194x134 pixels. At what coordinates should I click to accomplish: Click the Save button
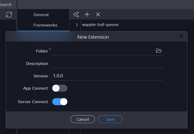point(110,119)
